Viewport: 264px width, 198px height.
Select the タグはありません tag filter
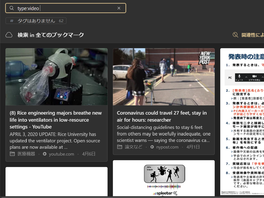pos(36,21)
